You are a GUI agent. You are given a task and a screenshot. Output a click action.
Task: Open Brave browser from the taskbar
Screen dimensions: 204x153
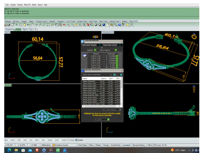tap(37, 150)
